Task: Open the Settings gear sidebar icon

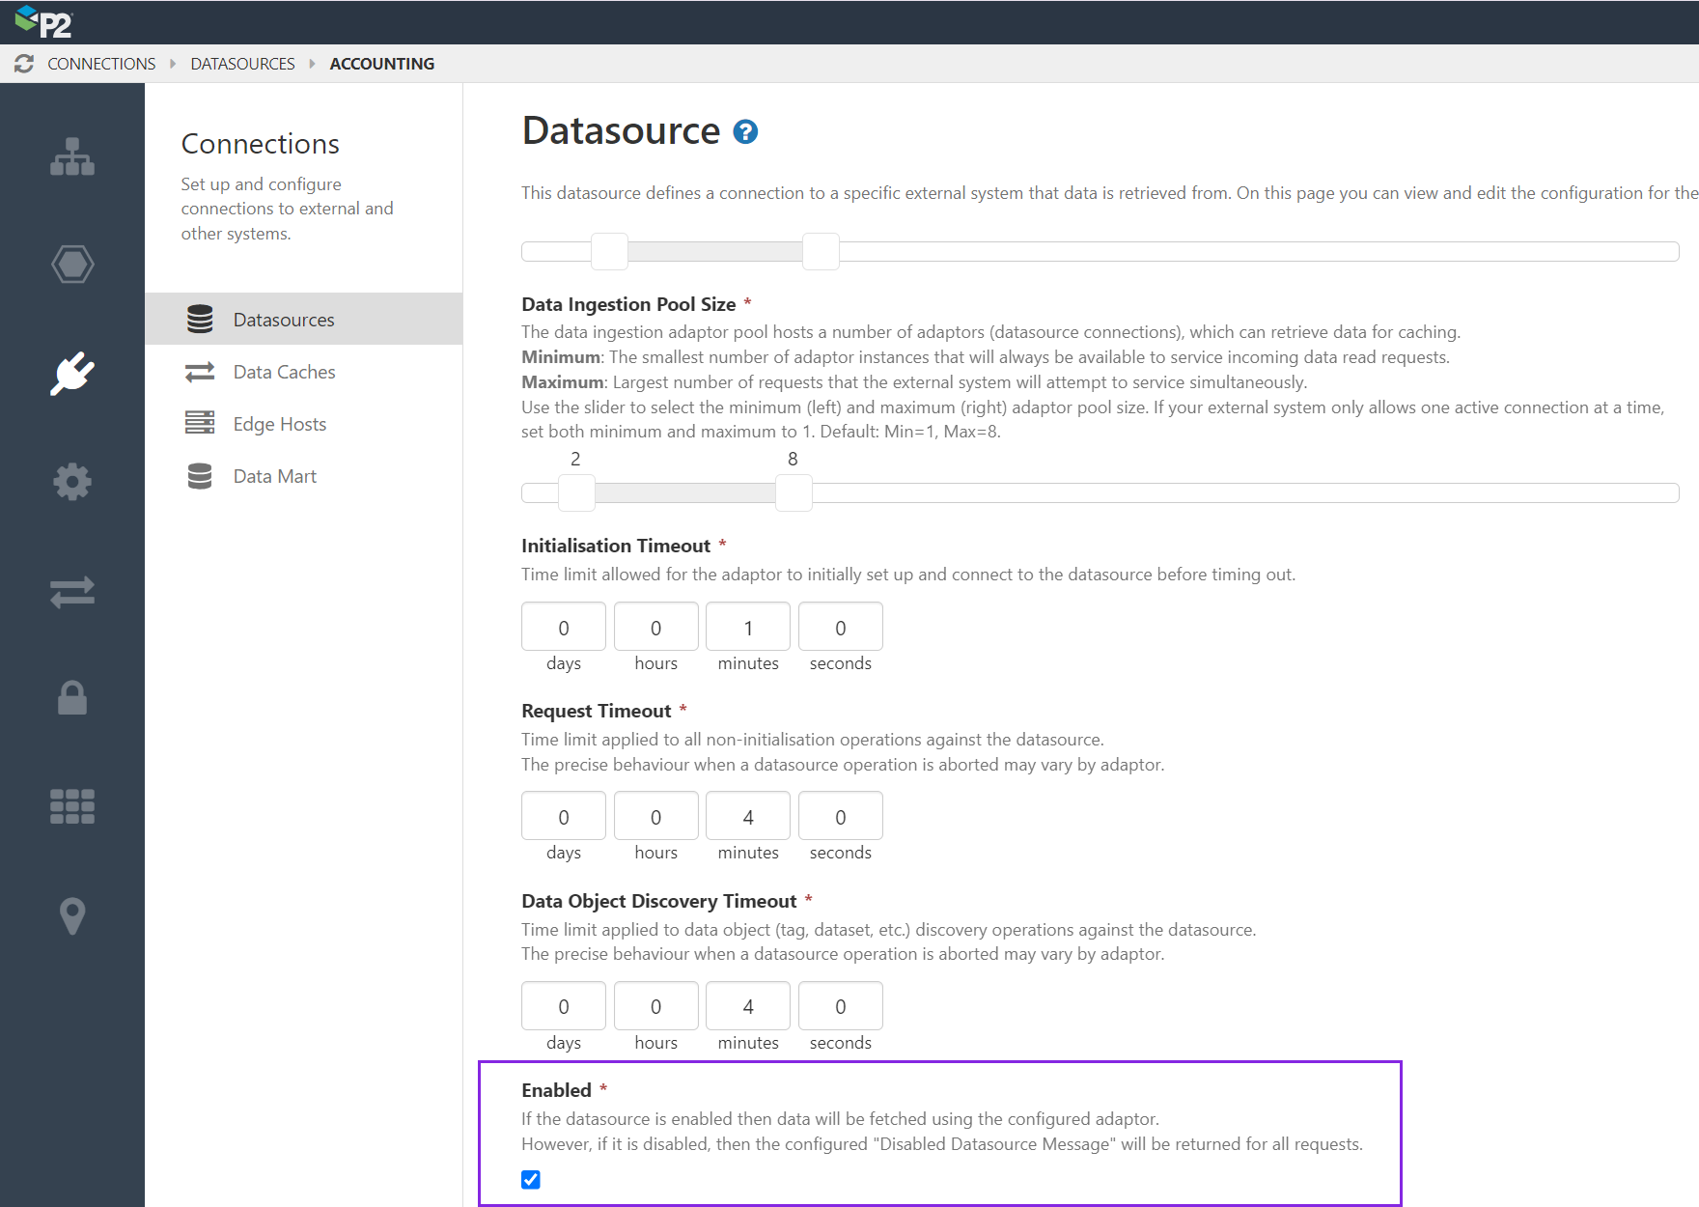Action: pyautogui.click(x=72, y=482)
